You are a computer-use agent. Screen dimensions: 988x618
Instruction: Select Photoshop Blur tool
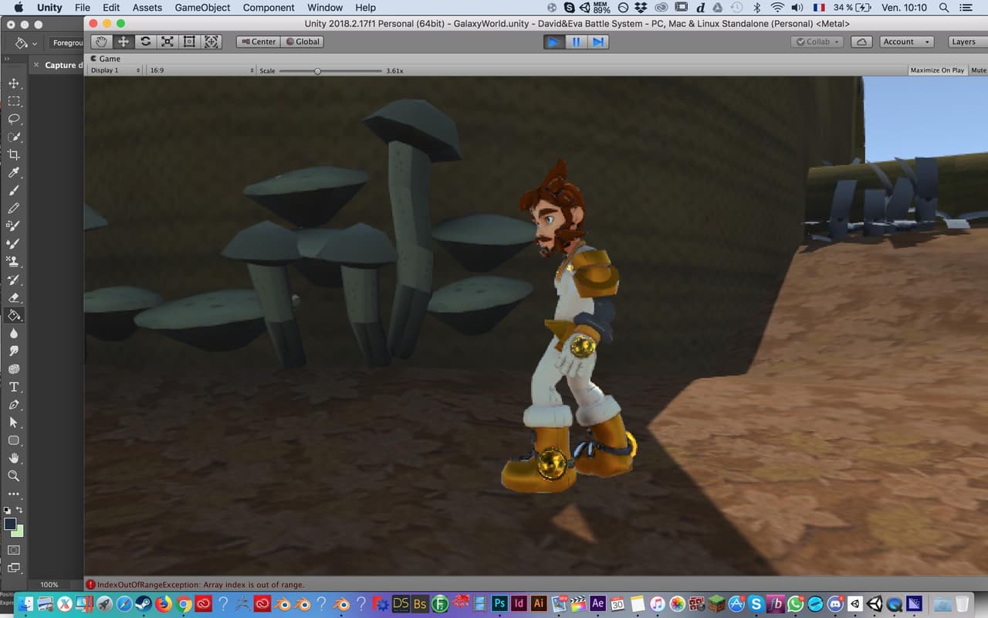point(14,333)
